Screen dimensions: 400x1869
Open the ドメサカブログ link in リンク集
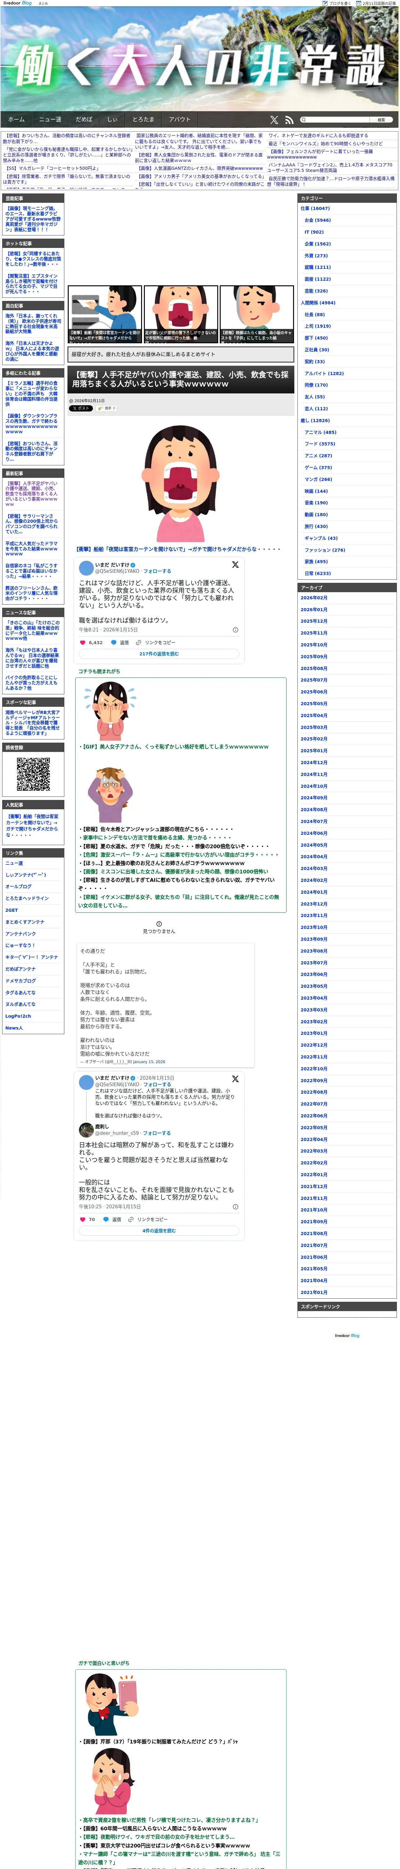tap(20, 981)
